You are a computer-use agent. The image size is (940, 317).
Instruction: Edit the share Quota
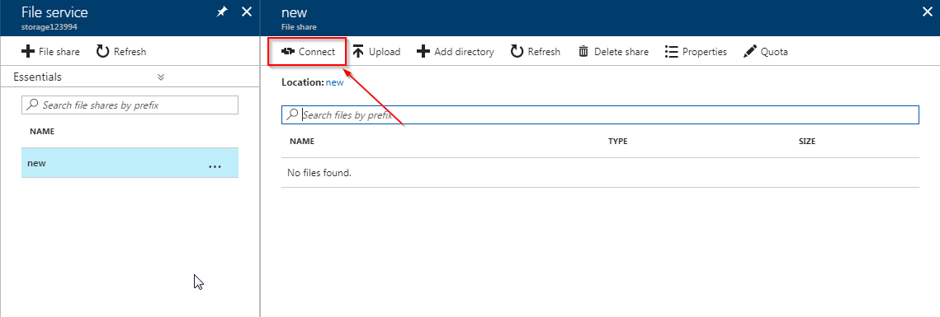pos(766,52)
